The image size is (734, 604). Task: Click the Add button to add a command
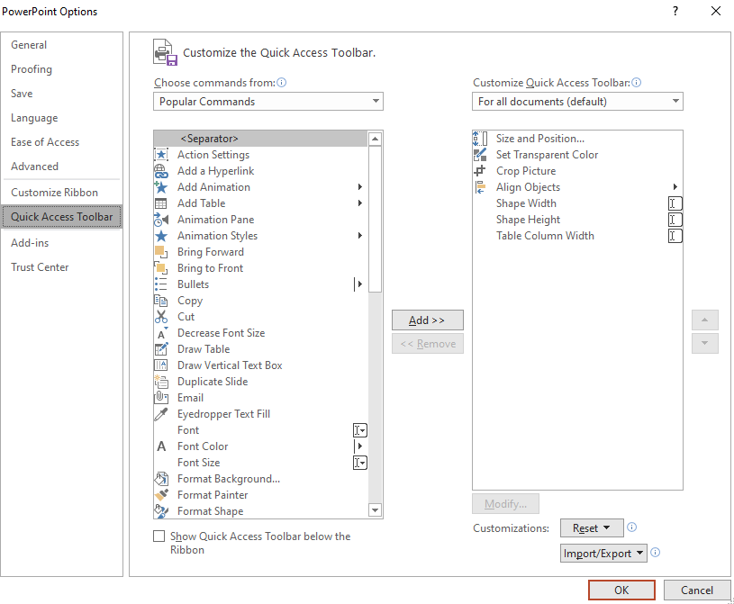(427, 320)
